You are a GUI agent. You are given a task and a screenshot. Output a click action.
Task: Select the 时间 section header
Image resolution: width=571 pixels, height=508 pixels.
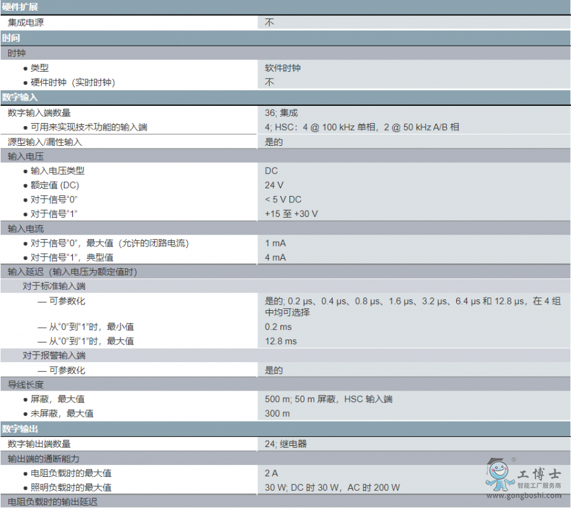pos(11,38)
